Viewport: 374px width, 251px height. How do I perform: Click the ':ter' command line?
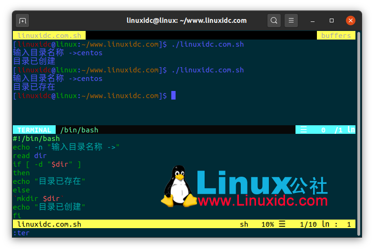[21, 233]
